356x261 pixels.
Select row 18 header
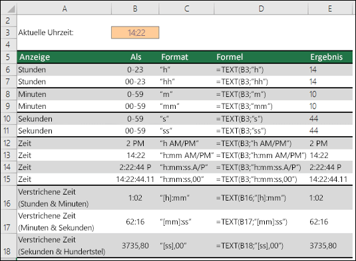click(x=9, y=246)
